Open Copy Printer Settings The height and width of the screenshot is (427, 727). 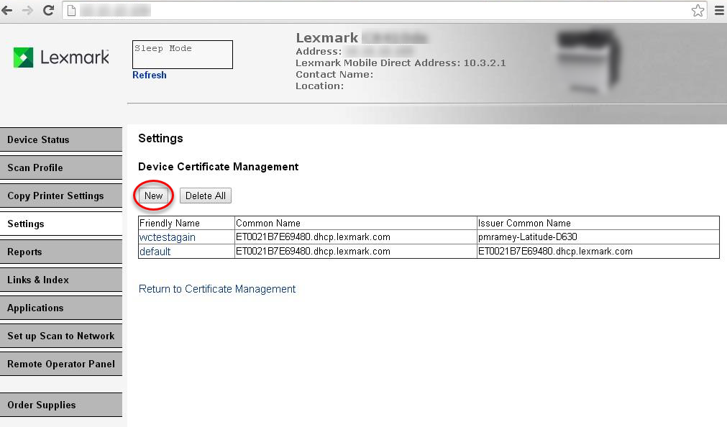point(61,196)
